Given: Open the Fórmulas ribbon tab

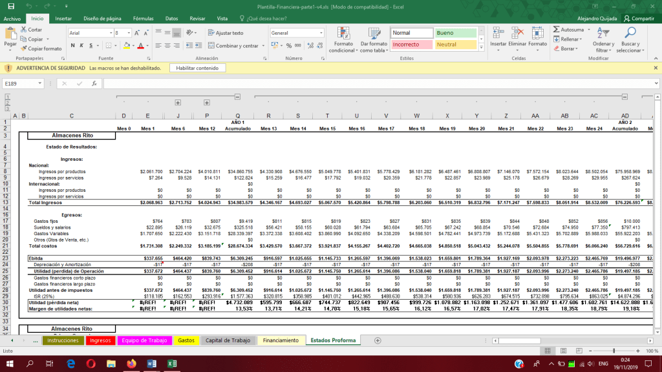Looking at the screenshot, I should [143, 19].
